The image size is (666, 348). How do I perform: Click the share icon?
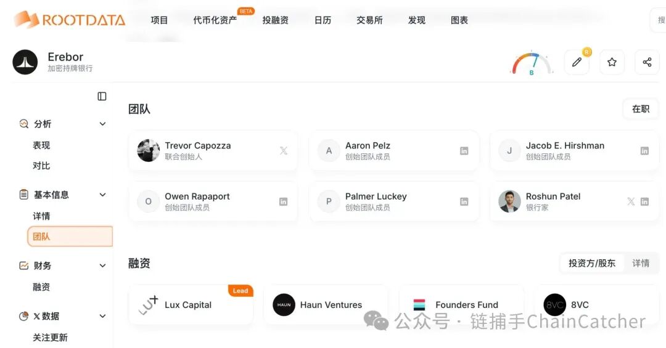pyautogui.click(x=647, y=62)
